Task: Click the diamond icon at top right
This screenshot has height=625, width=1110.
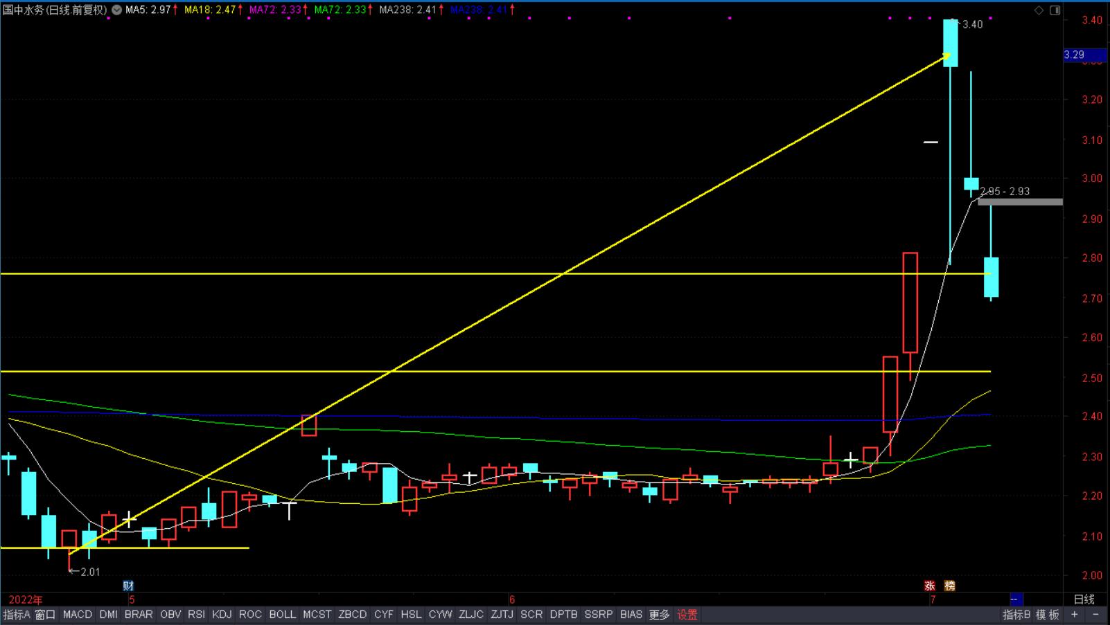Action: pyautogui.click(x=1039, y=10)
